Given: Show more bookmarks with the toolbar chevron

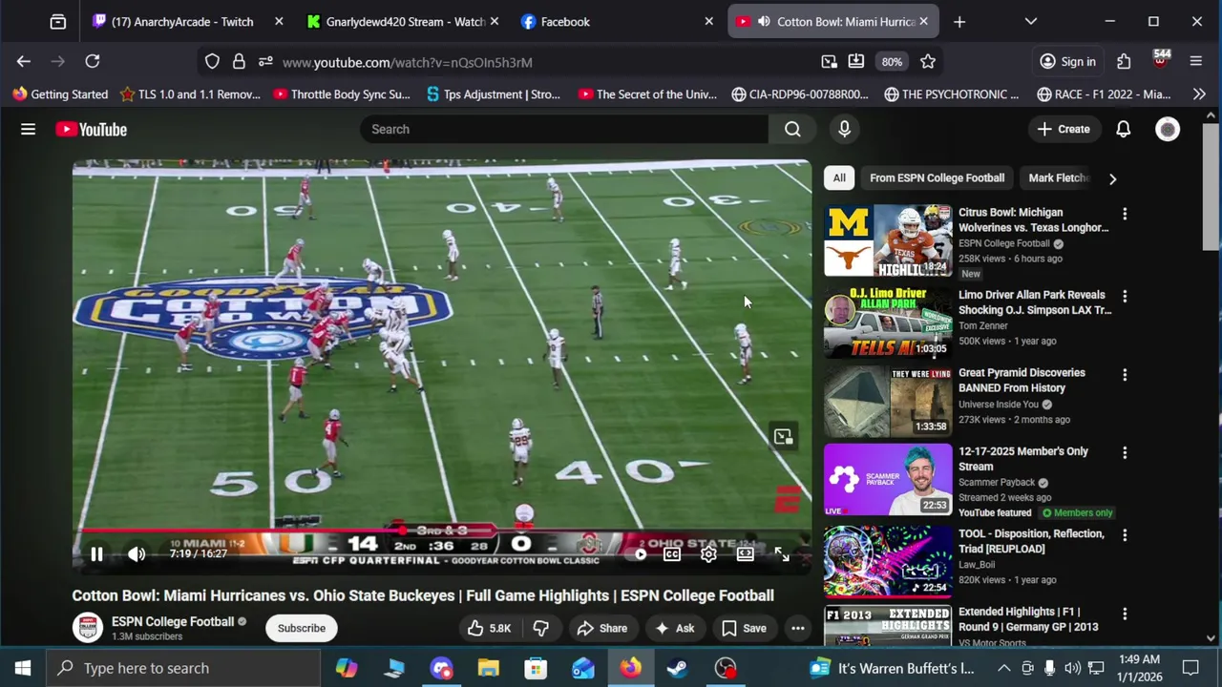Looking at the screenshot, I should pyautogui.click(x=1199, y=94).
